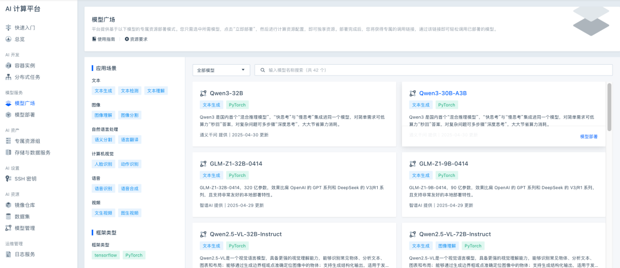Open the GLM-Z1-9B-0414 model title
620x268 pixels.
(x=443, y=164)
